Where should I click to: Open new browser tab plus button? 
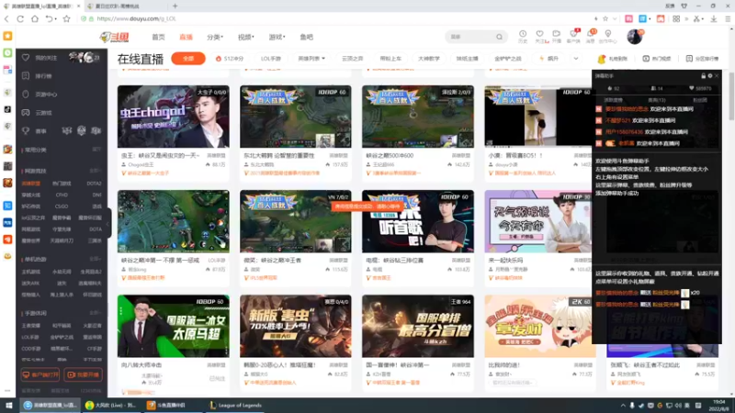[175, 6]
